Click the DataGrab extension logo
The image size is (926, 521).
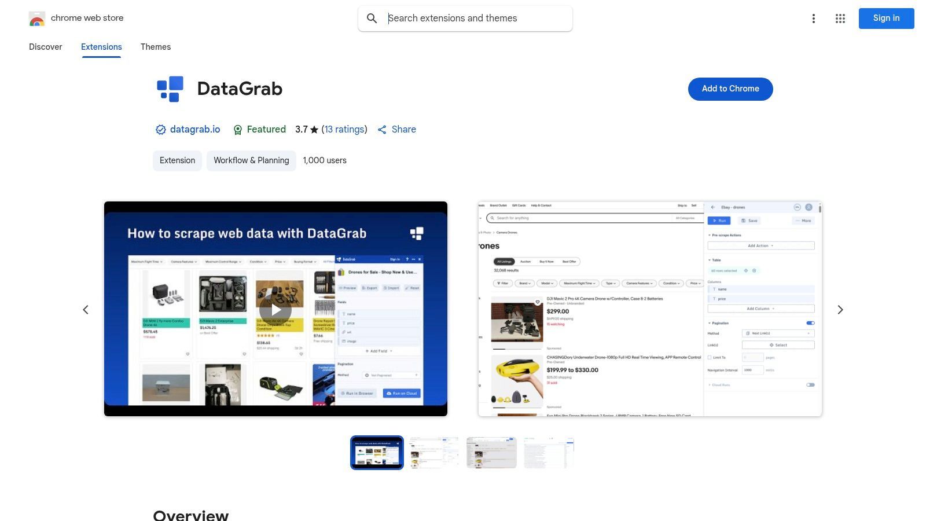pyautogui.click(x=170, y=89)
